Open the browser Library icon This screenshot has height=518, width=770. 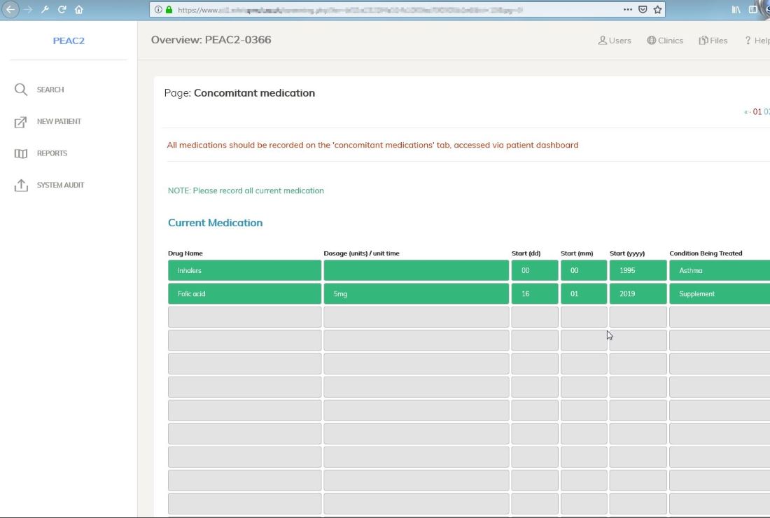tap(736, 9)
